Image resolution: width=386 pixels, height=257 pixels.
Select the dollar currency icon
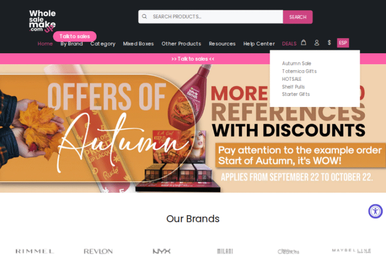(329, 43)
